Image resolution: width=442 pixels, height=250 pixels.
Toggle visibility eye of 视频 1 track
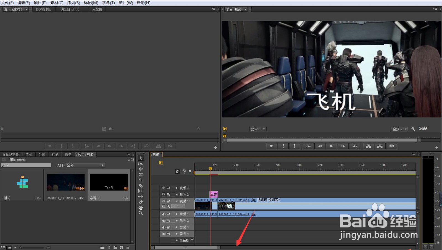pos(163,201)
